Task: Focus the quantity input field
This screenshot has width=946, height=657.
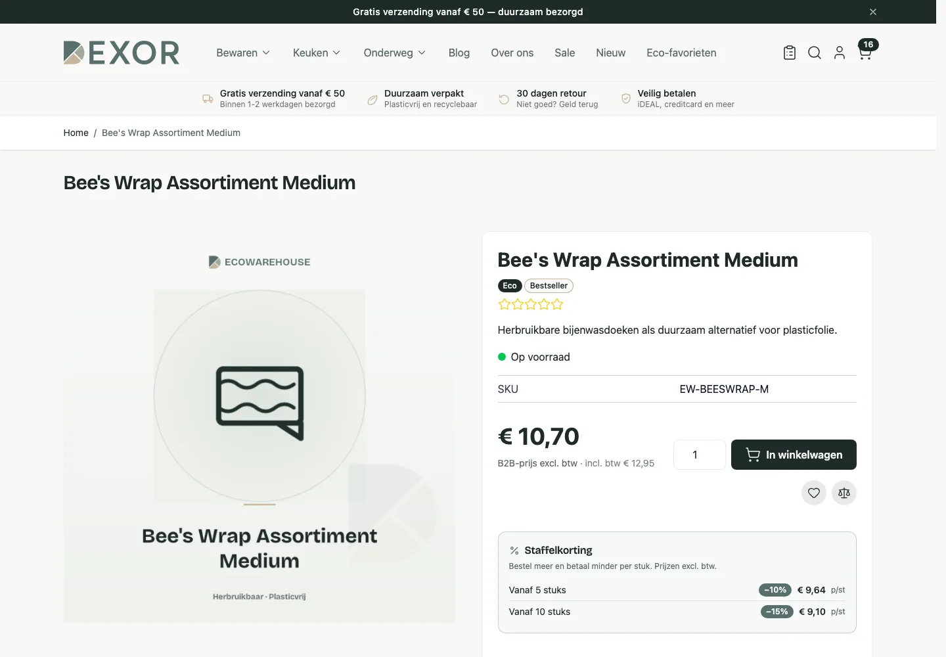Action: [x=700, y=455]
